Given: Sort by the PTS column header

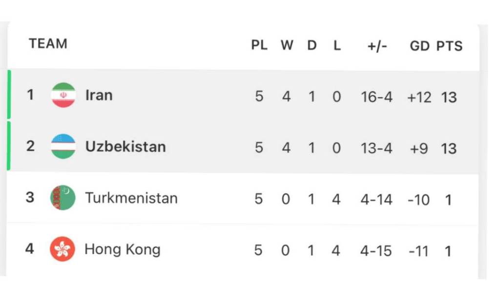Looking at the screenshot, I should coord(449,46).
